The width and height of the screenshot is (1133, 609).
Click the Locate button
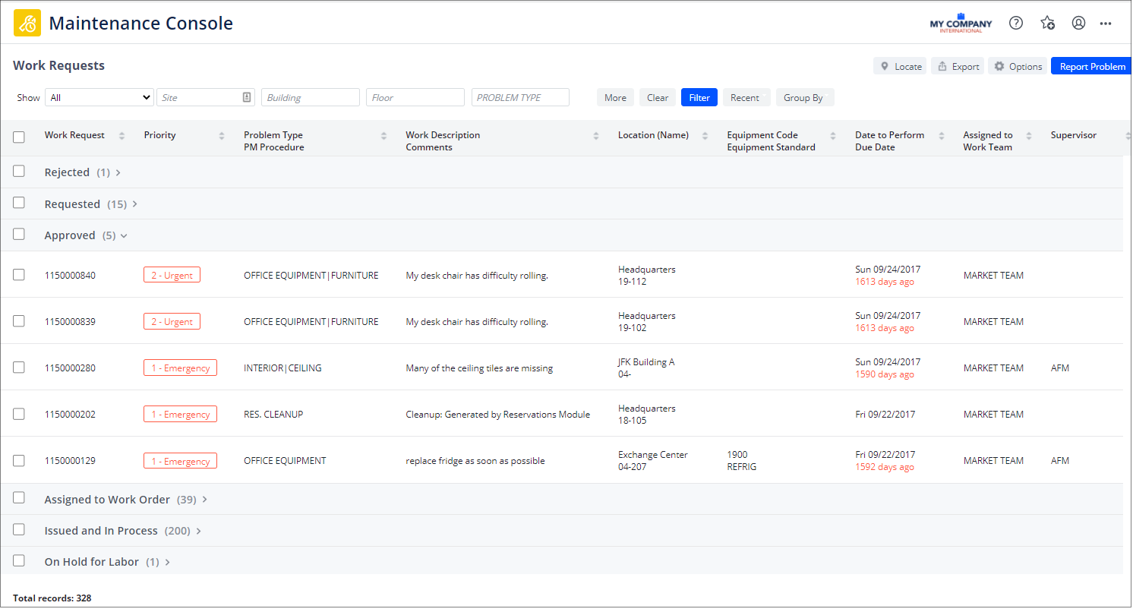coord(900,66)
